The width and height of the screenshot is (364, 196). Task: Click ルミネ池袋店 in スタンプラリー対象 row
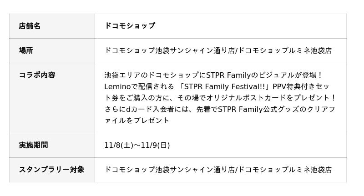(x=310, y=170)
